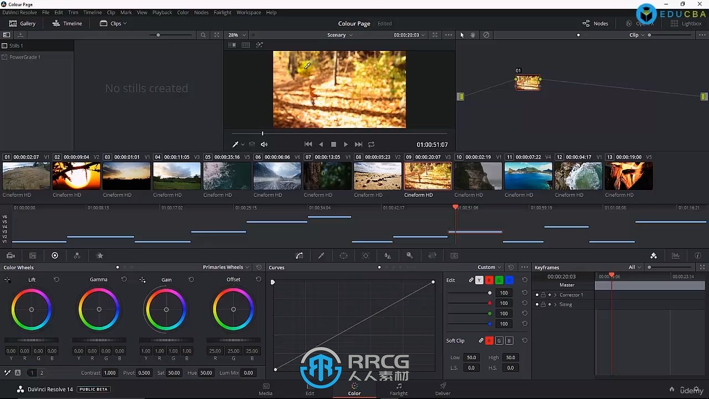Open Primaries Wheels mode dropdown
Screen dimensions: 709x399
pyautogui.click(x=226, y=267)
